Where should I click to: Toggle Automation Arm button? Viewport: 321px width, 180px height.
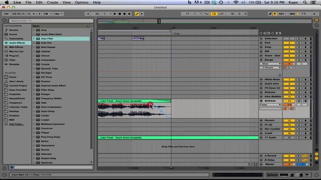click(x=137, y=14)
